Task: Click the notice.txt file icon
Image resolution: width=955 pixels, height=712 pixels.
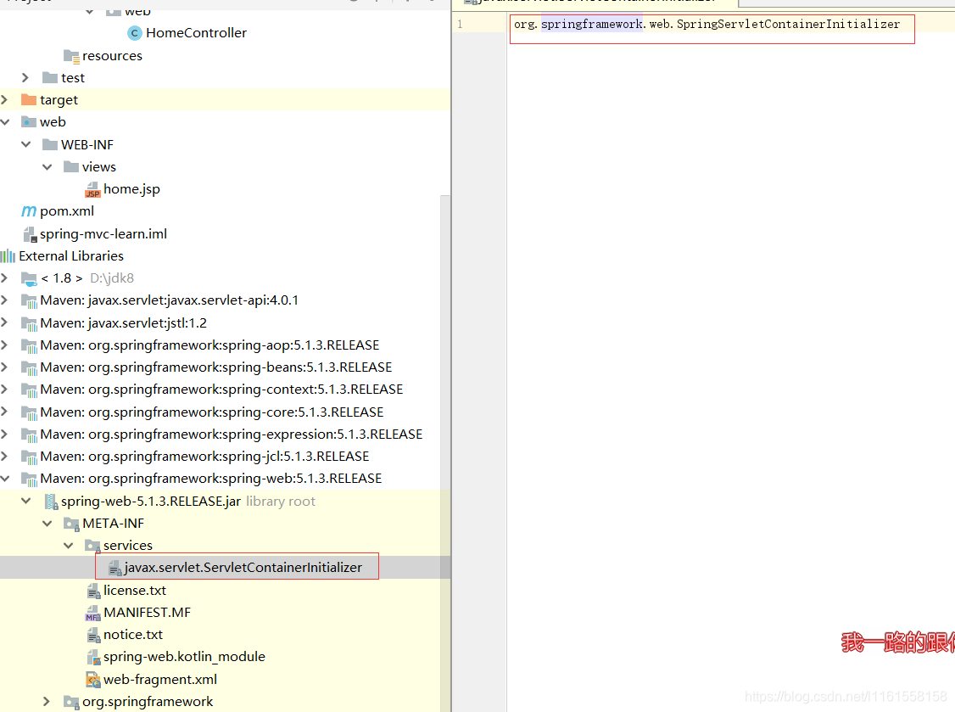Action: click(93, 635)
